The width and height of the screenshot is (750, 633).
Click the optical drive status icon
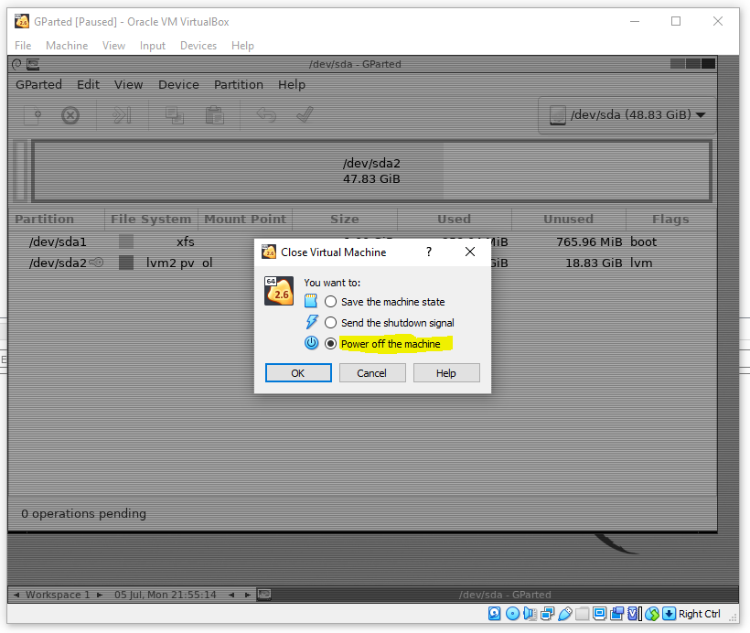(512, 614)
